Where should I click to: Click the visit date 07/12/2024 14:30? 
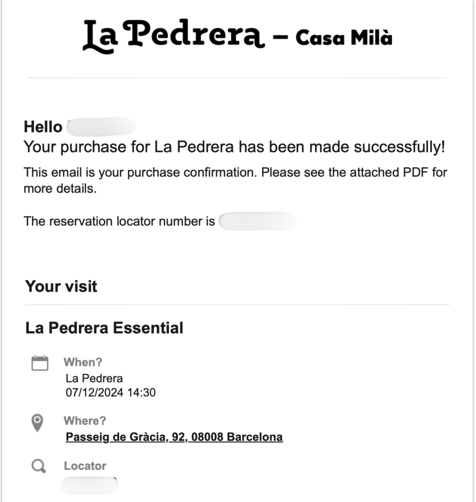[110, 392]
